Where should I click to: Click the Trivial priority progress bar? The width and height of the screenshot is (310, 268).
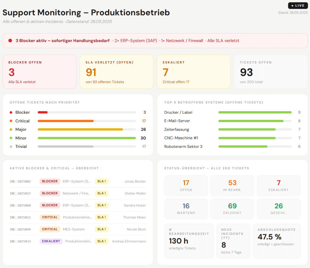tap(87, 147)
